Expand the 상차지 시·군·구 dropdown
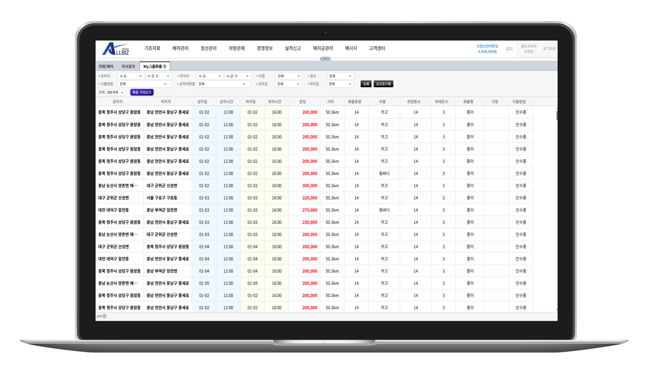 (x=158, y=76)
